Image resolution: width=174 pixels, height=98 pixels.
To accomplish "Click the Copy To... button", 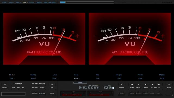I will pyautogui.click(x=138, y=88).
